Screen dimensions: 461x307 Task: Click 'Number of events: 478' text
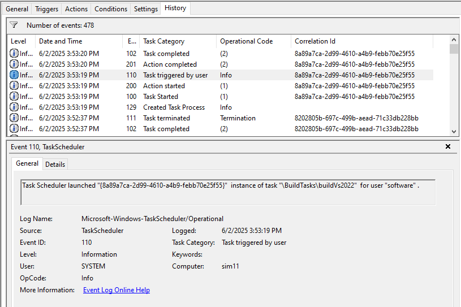(x=61, y=25)
